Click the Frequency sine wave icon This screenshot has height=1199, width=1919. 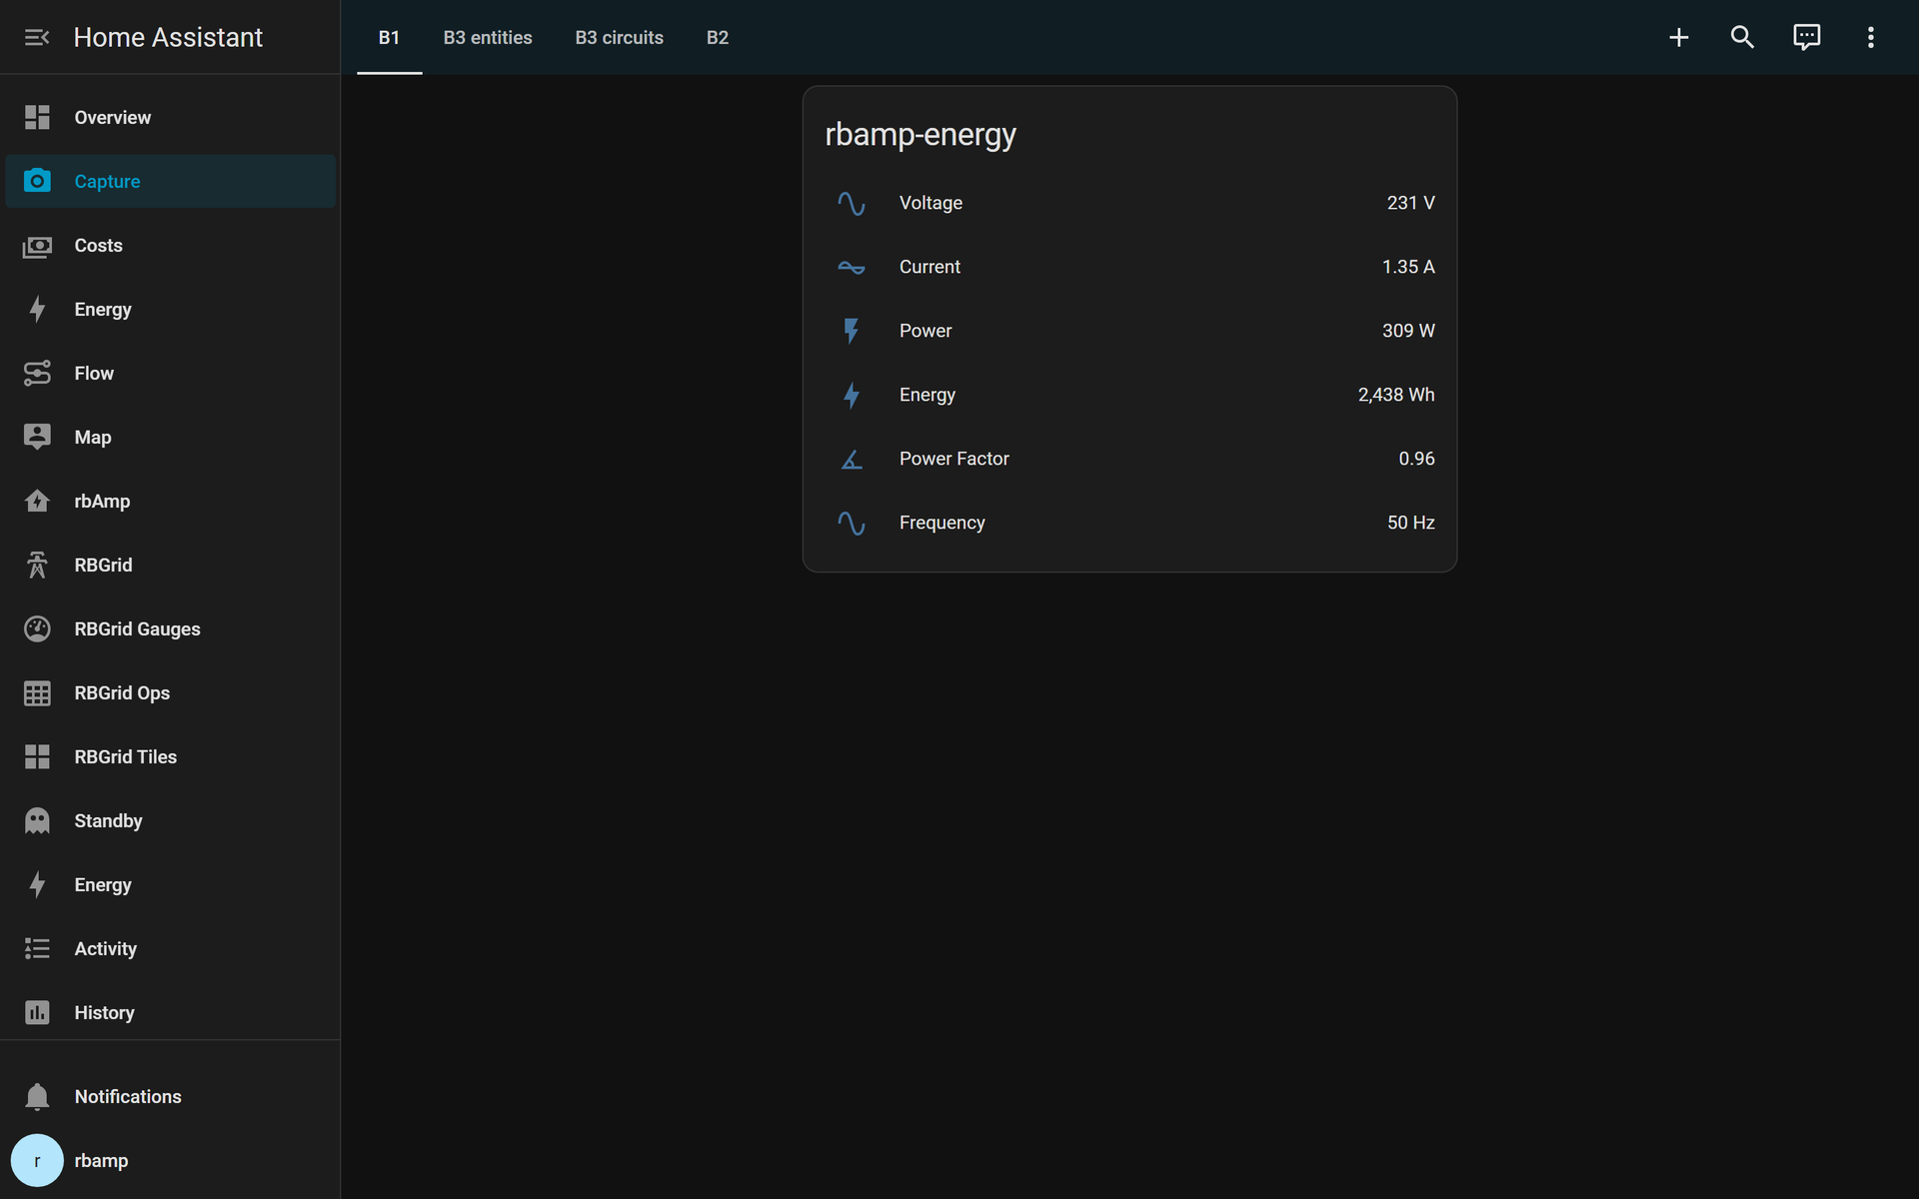tap(852, 523)
